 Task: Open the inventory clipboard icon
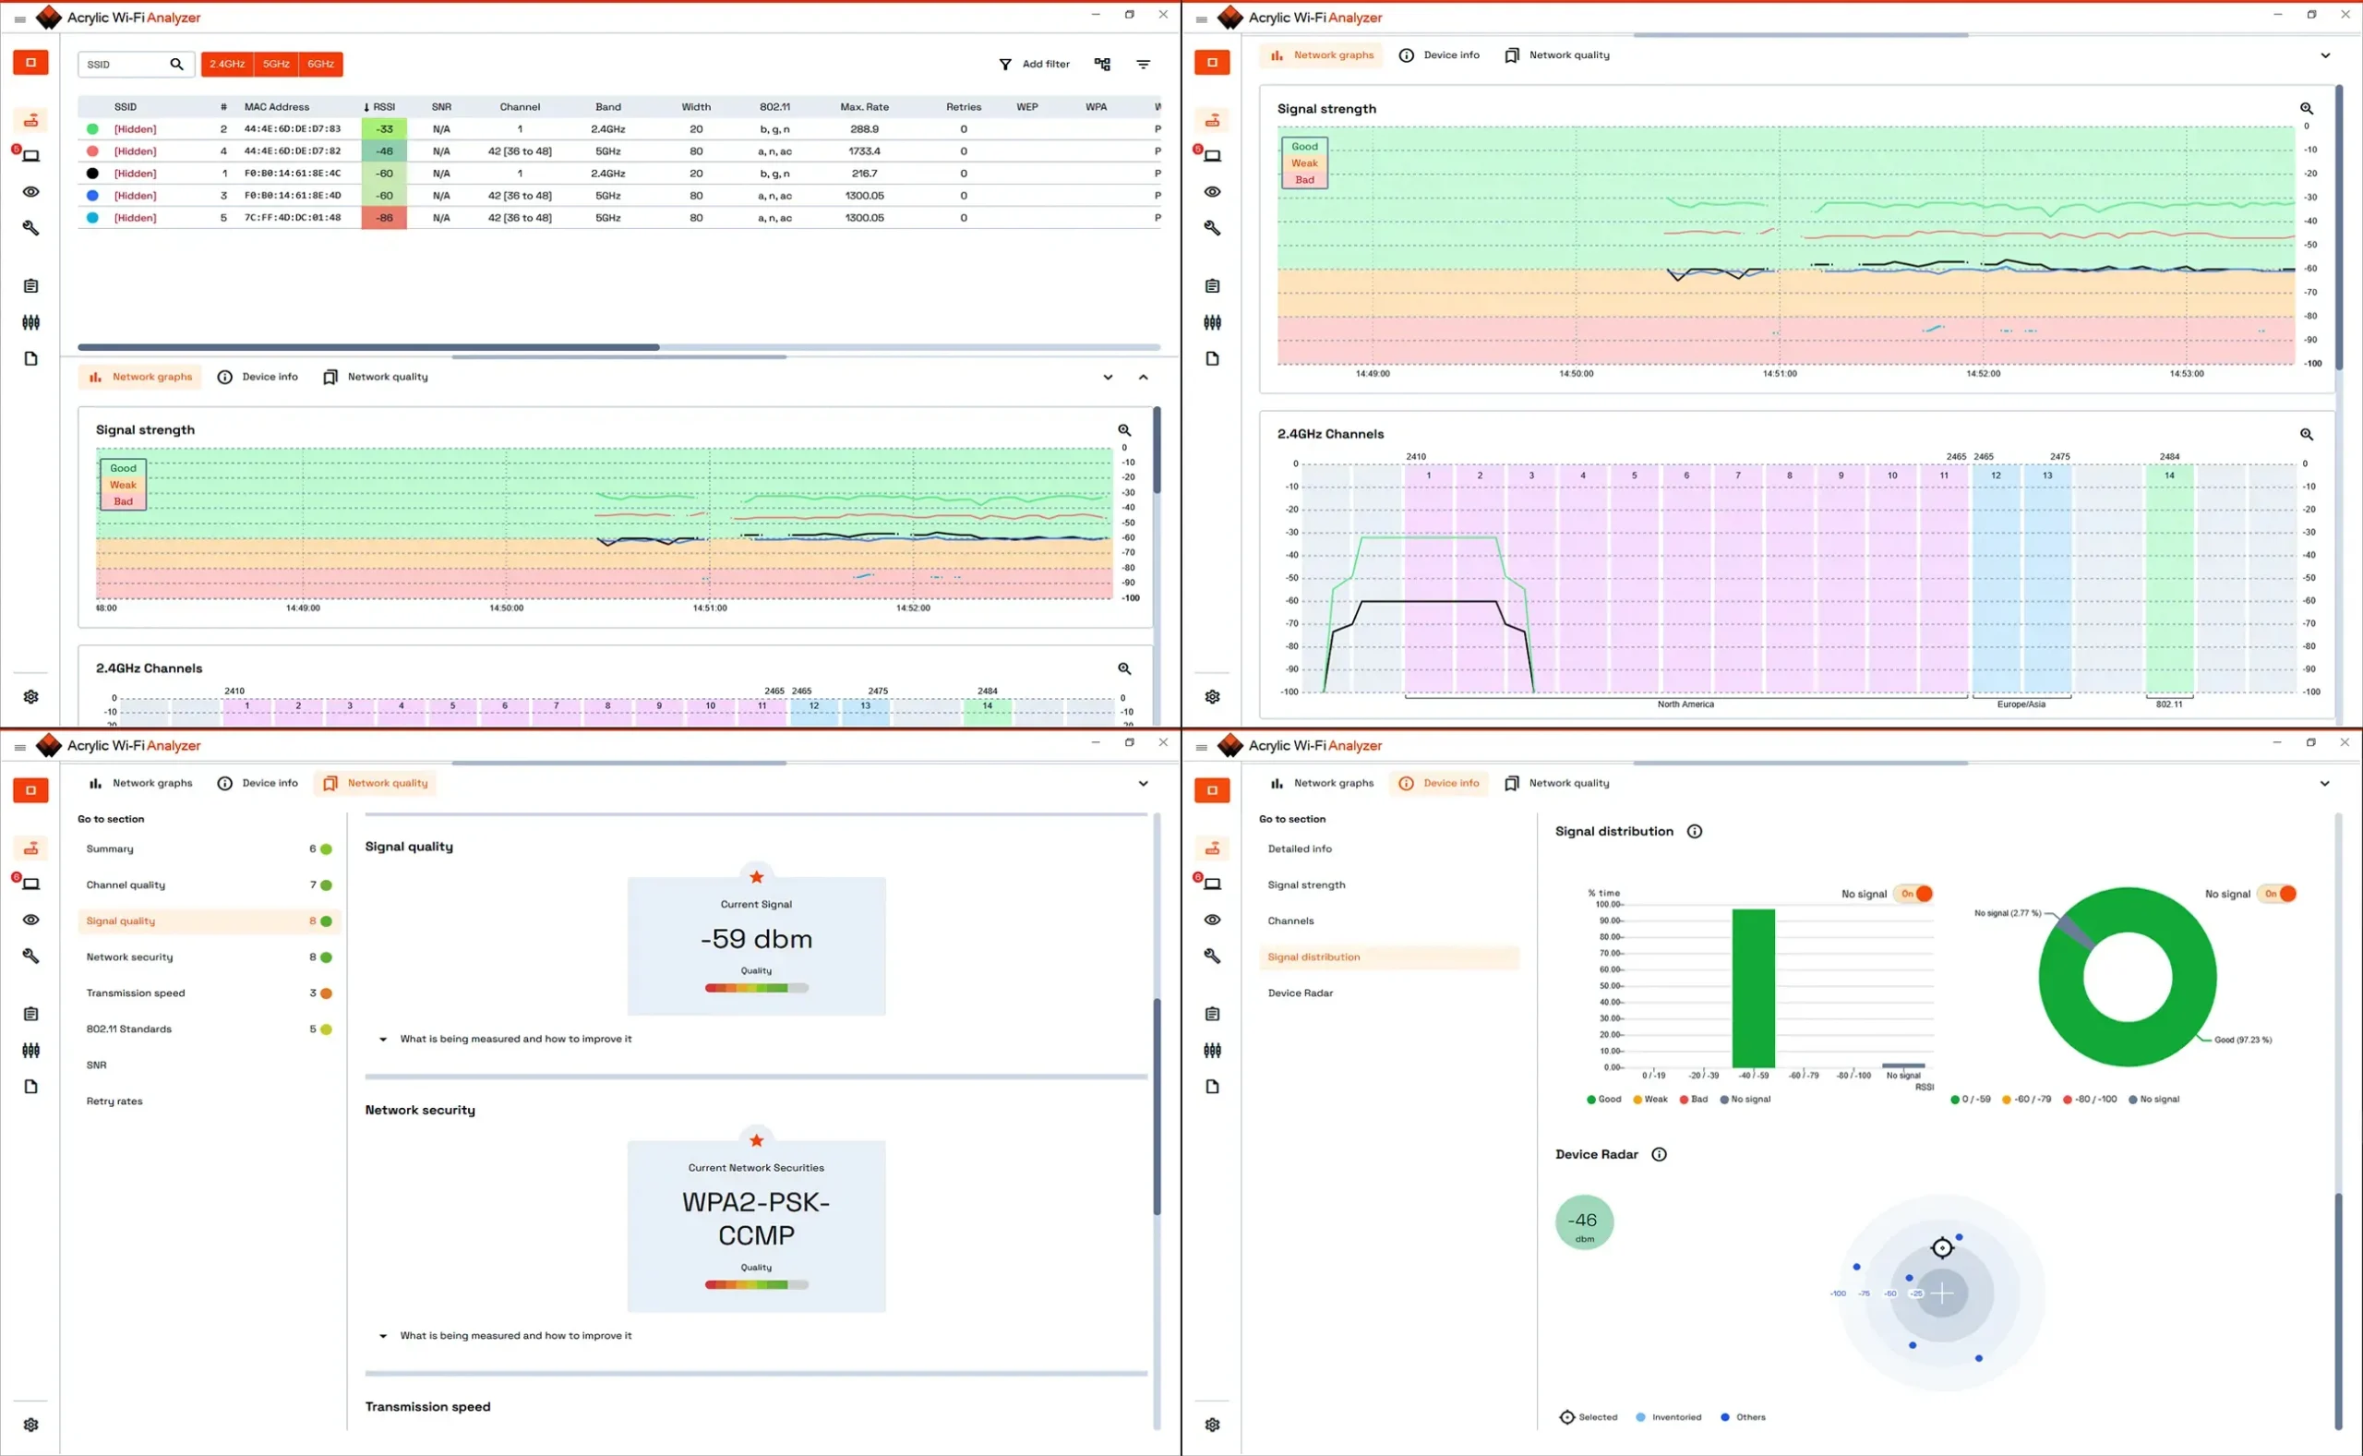click(30, 285)
